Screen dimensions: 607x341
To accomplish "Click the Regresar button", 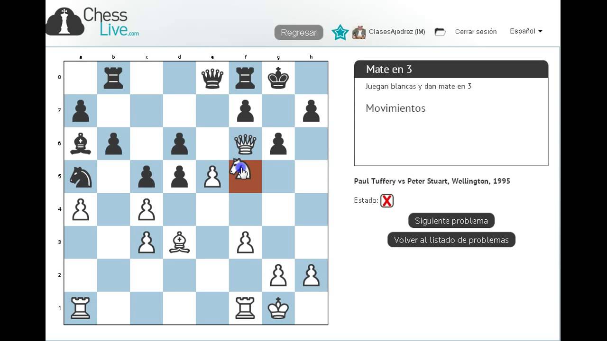I will (x=299, y=33).
